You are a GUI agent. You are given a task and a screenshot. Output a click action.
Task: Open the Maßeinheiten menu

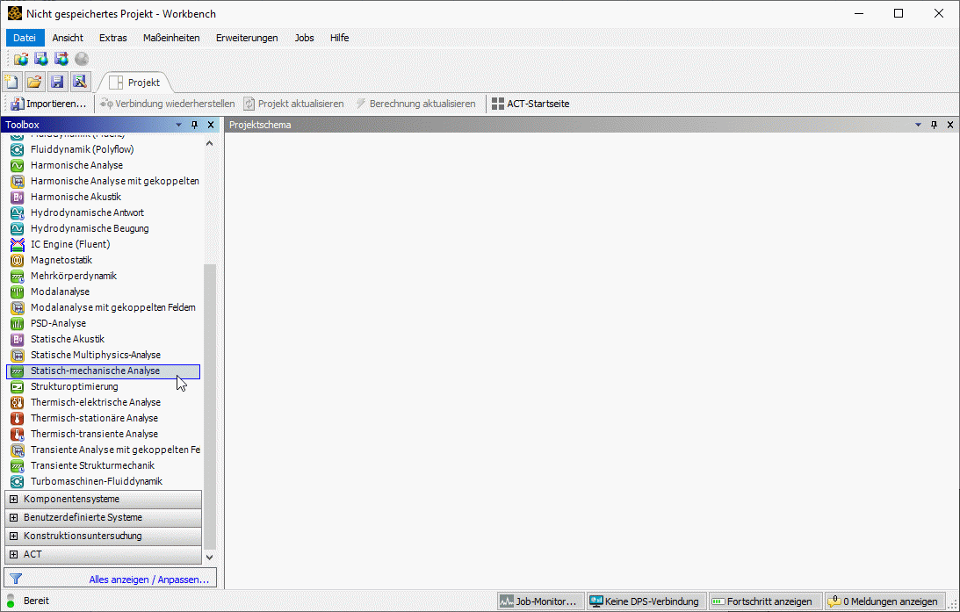click(x=171, y=38)
